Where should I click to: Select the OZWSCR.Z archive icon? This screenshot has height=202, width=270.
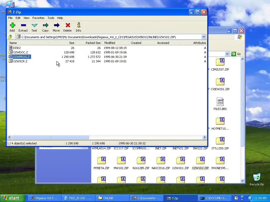pos(11,61)
